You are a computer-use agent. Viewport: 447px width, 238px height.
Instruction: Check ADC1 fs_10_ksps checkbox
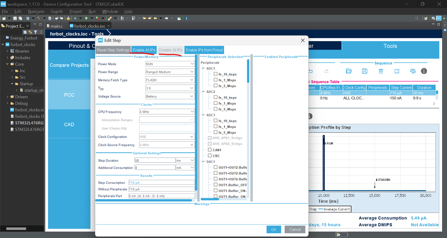216,74
